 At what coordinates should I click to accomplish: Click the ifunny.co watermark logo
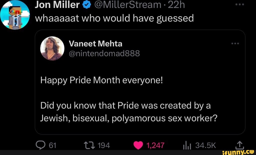pos(238,152)
